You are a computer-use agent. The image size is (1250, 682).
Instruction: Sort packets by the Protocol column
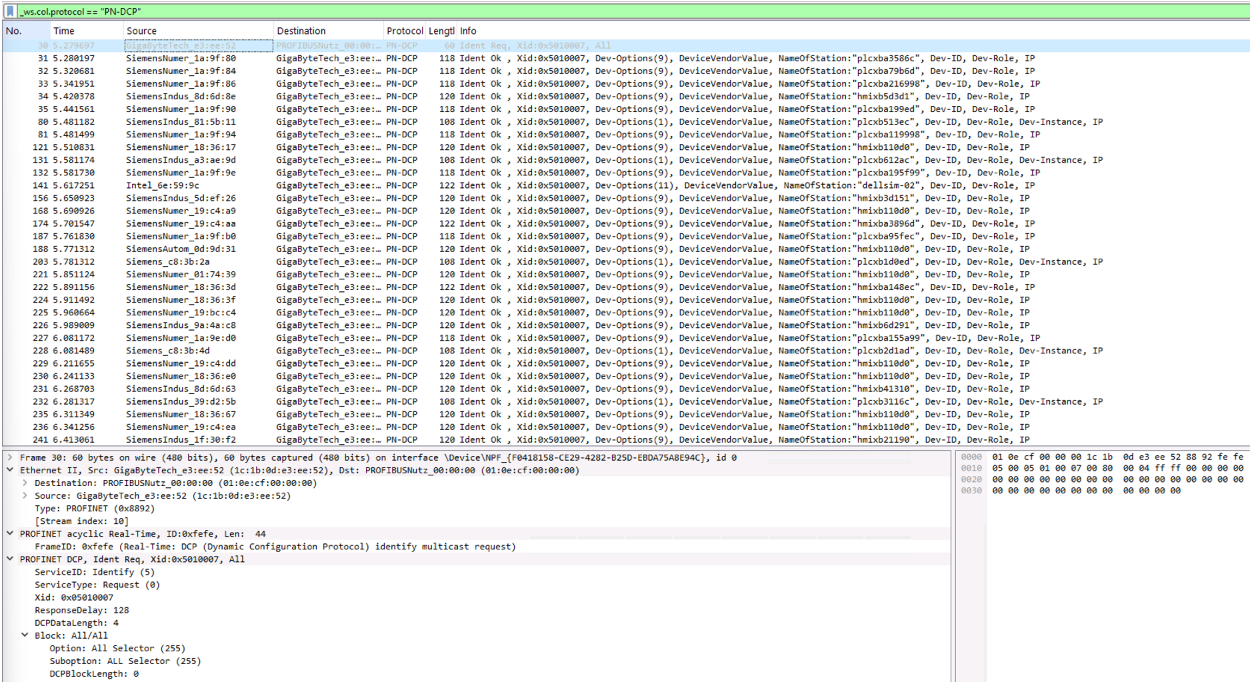403,31
